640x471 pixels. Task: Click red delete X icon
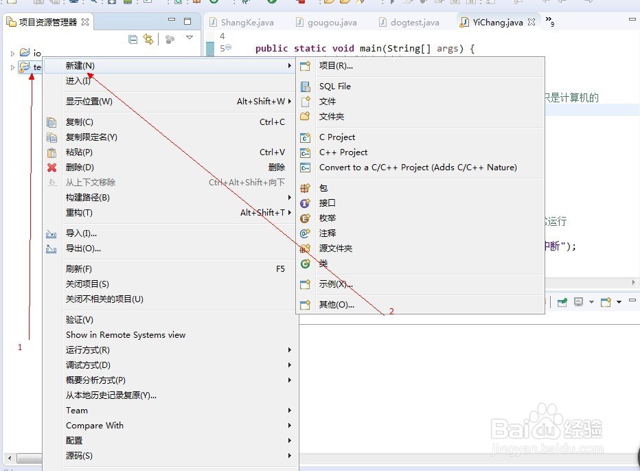pos(52,168)
